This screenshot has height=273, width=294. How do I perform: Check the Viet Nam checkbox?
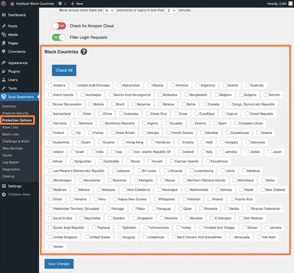tap(259, 237)
